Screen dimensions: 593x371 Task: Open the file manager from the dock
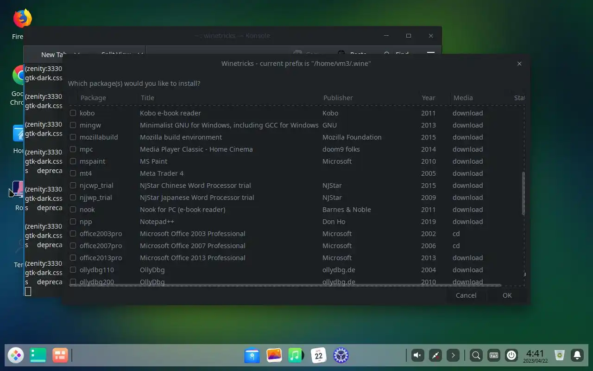click(x=252, y=356)
